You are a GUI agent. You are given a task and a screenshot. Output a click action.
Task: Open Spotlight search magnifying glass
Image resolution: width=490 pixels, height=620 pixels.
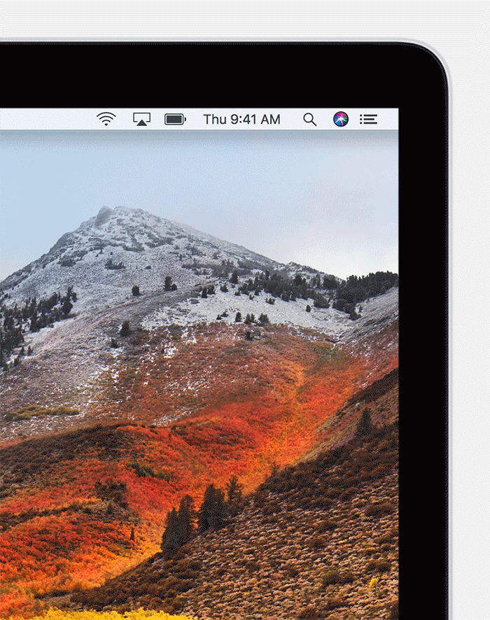[x=309, y=119]
